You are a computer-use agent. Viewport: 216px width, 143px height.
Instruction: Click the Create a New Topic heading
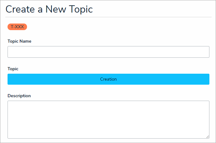pyautogui.click(x=49, y=9)
